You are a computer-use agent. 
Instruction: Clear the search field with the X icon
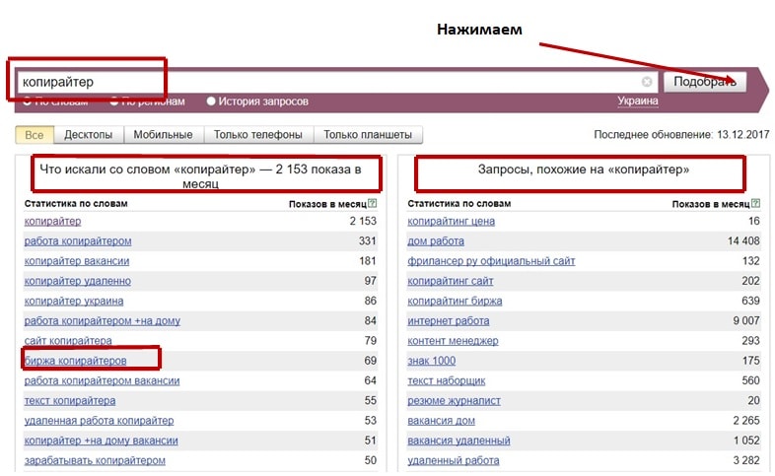tap(647, 82)
